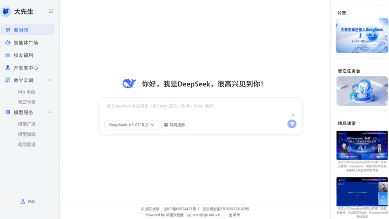Collapse the 模型服务 section chevron
Screen dimensions: 389x219
click(50, 112)
